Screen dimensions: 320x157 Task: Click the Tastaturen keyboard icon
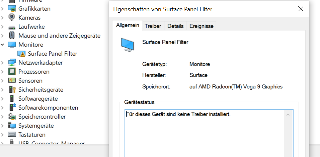[12, 134]
